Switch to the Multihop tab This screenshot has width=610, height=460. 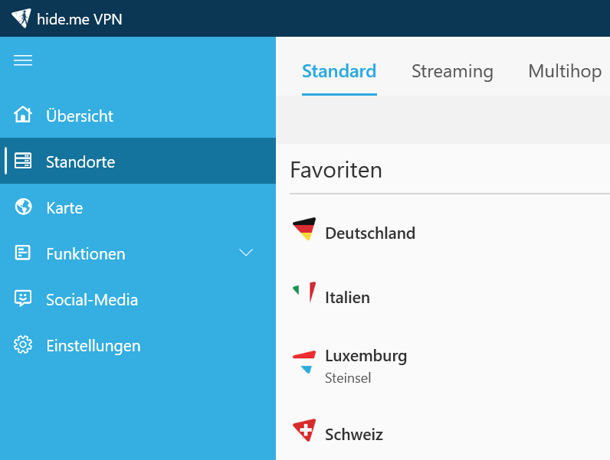[565, 71]
